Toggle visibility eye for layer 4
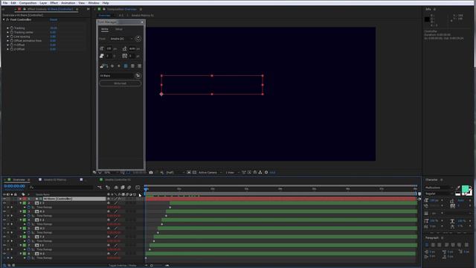 pos(4,220)
